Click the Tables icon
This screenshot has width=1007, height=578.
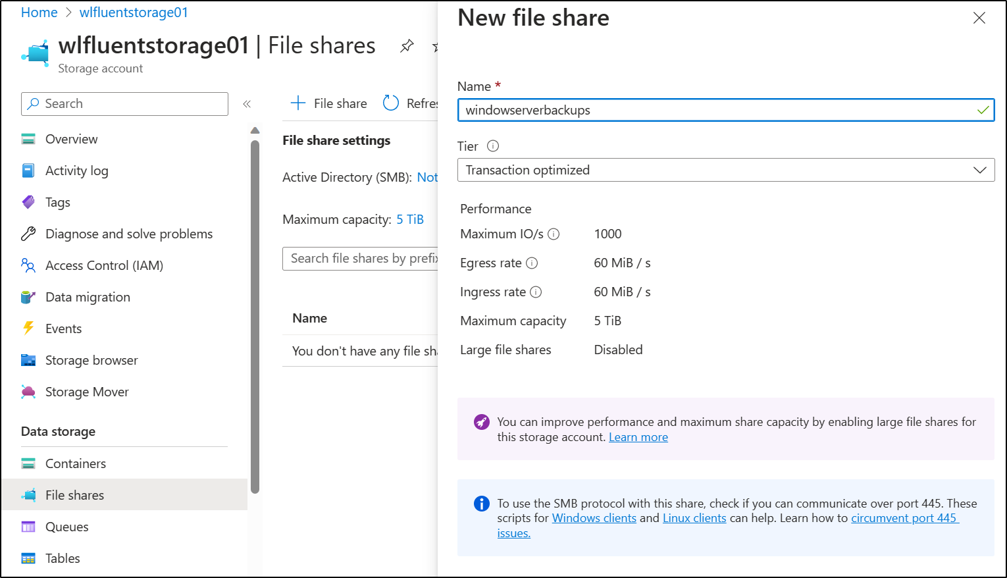click(28, 558)
